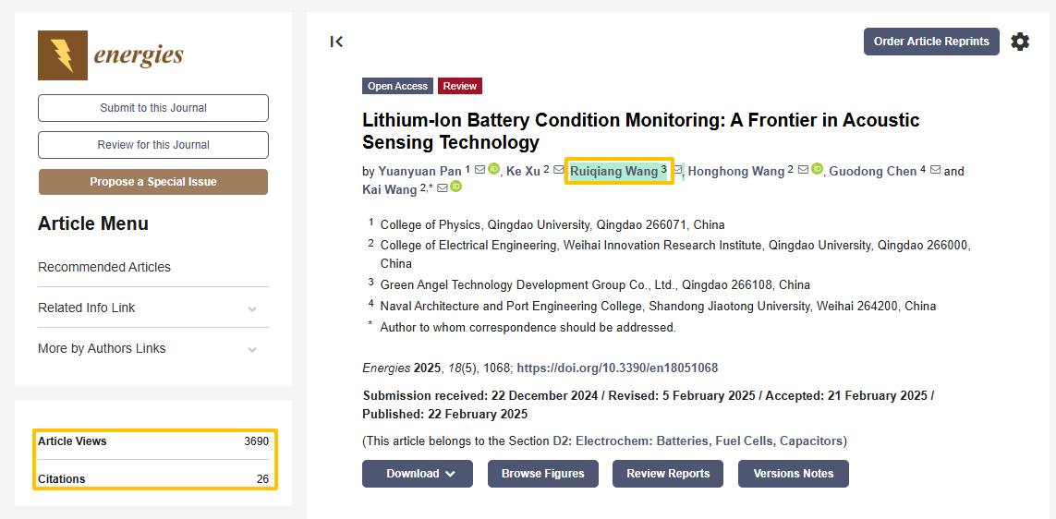This screenshot has width=1056, height=519.
Task: Open Recommended Articles in Article Menu
Action: point(104,267)
